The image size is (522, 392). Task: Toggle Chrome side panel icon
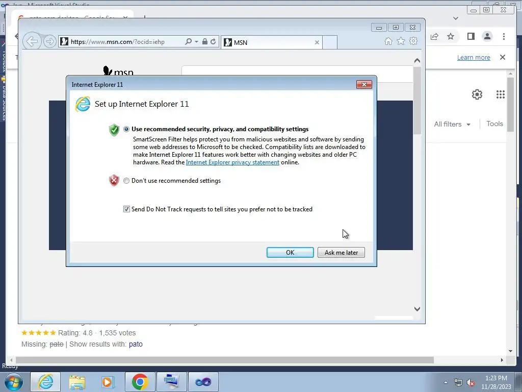coord(471,36)
